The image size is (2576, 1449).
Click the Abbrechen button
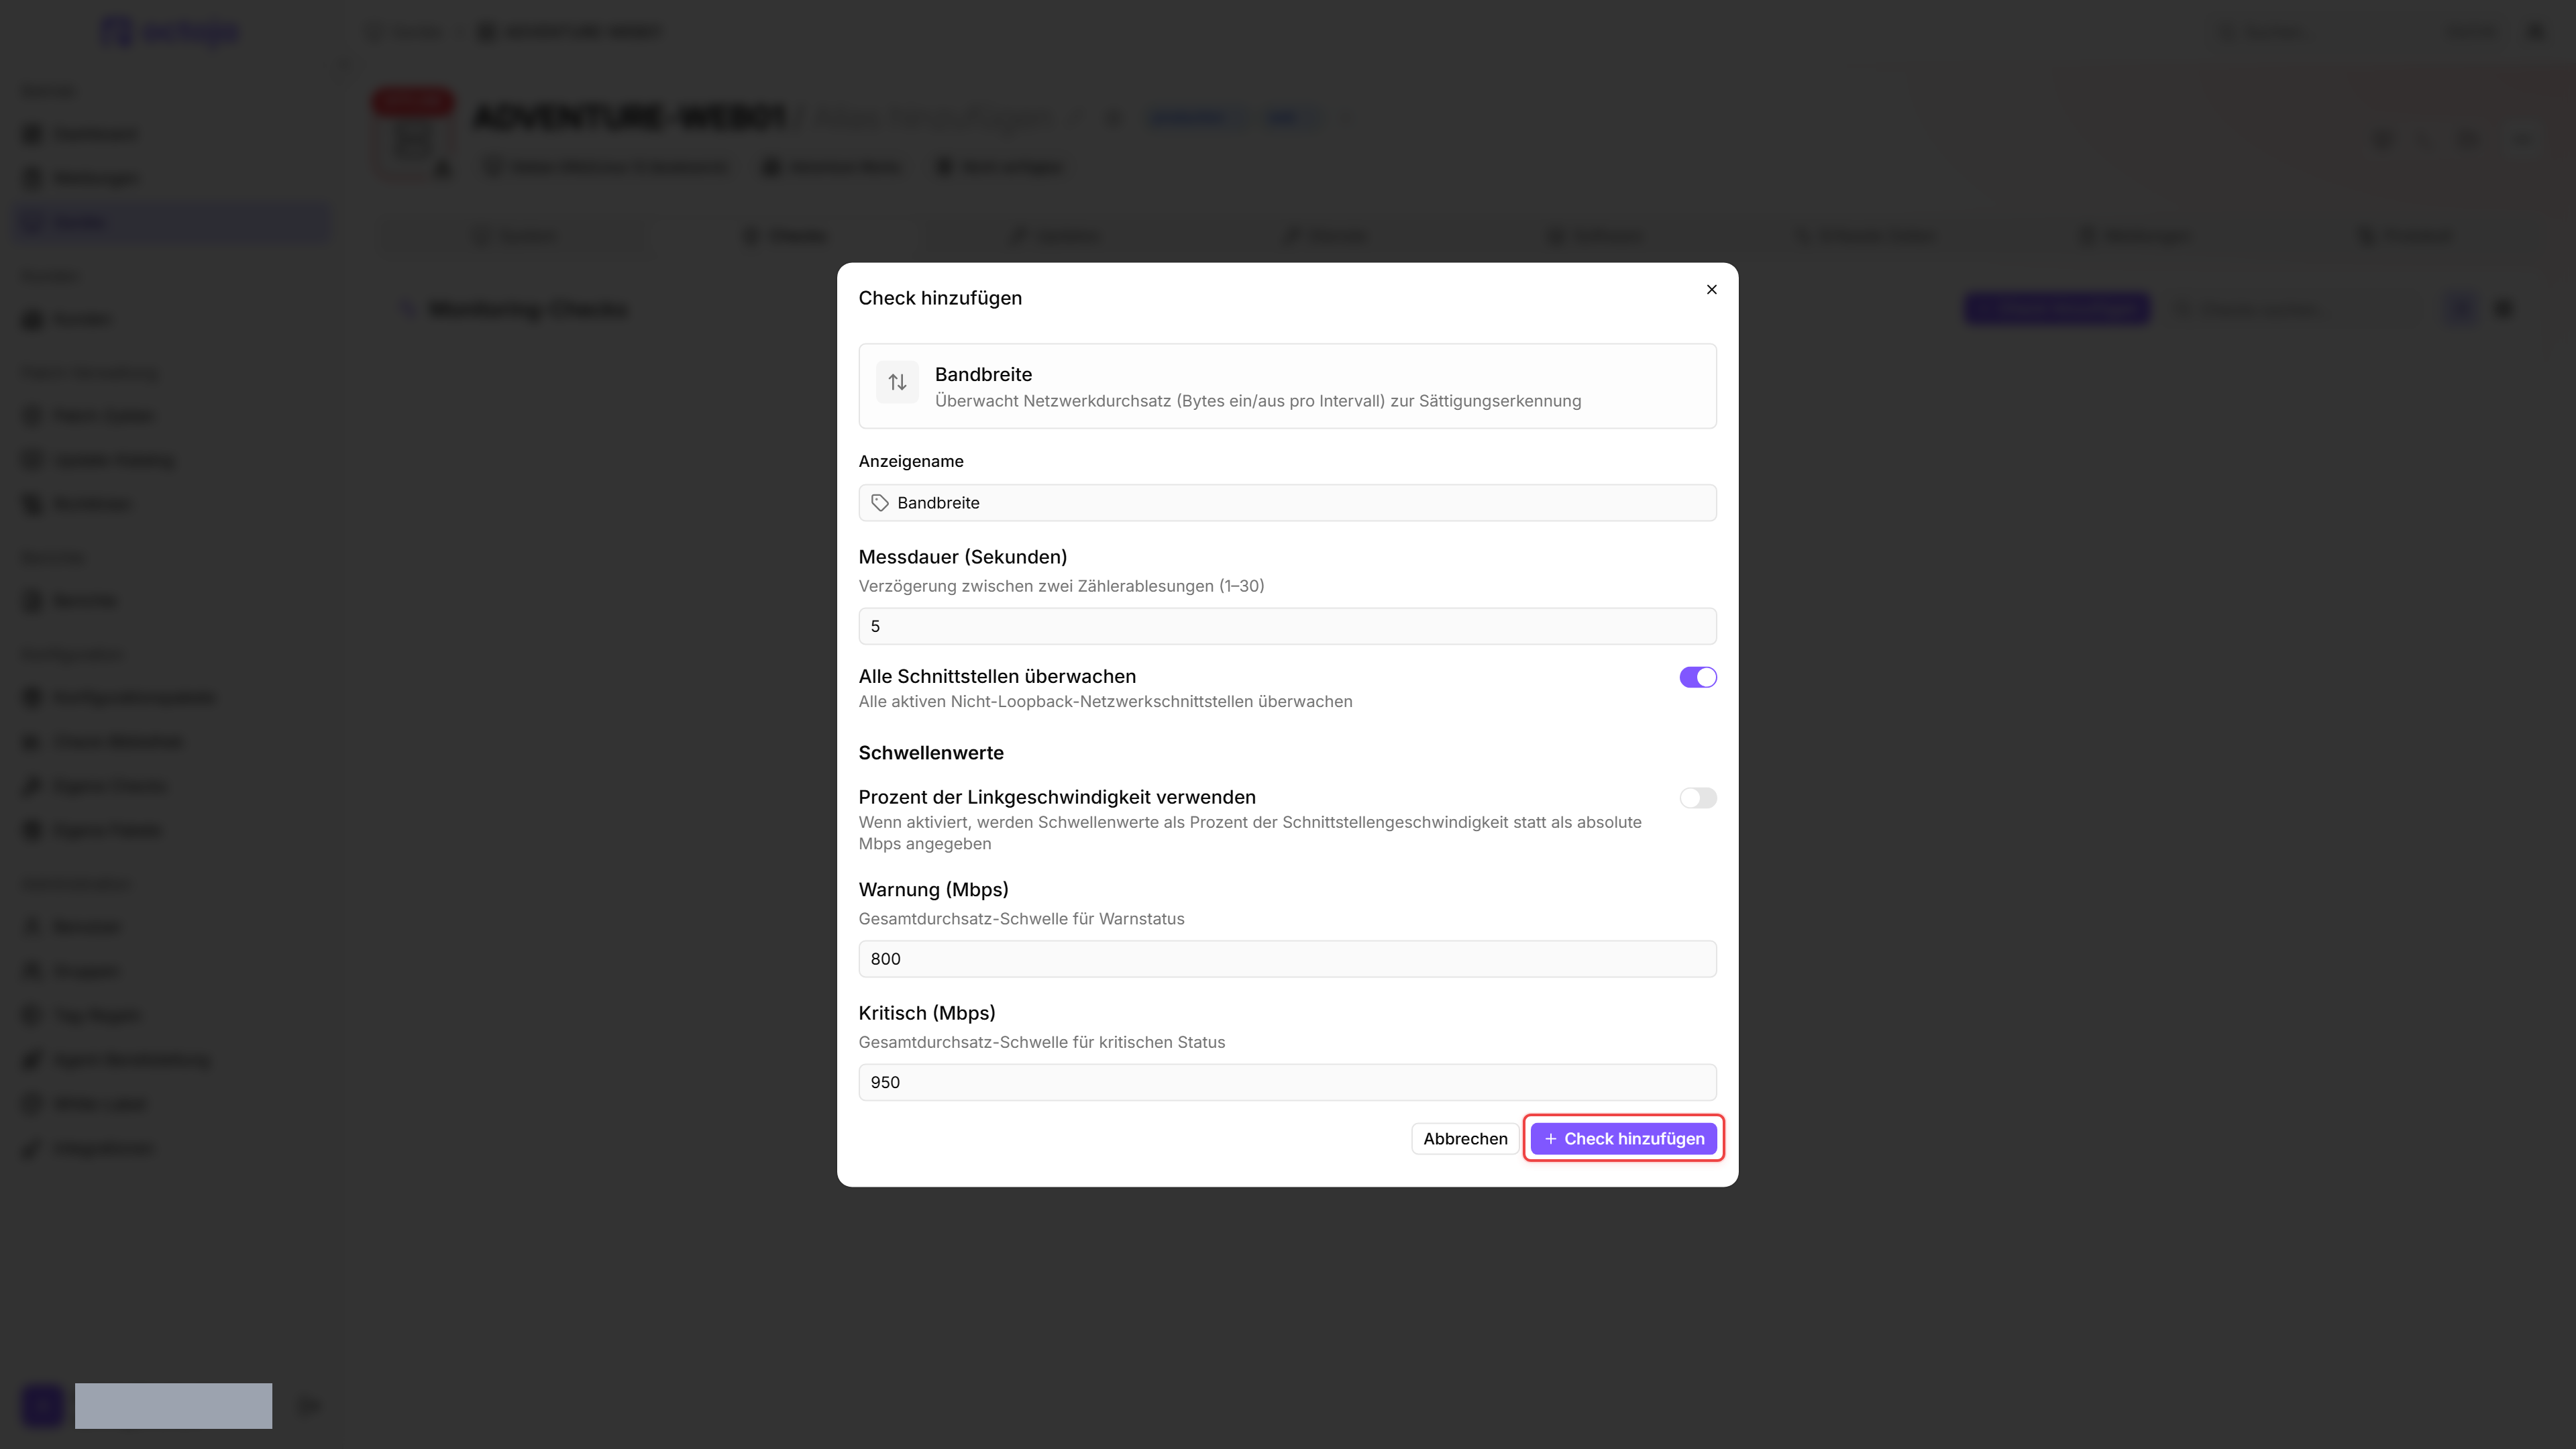[x=1465, y=1139]
